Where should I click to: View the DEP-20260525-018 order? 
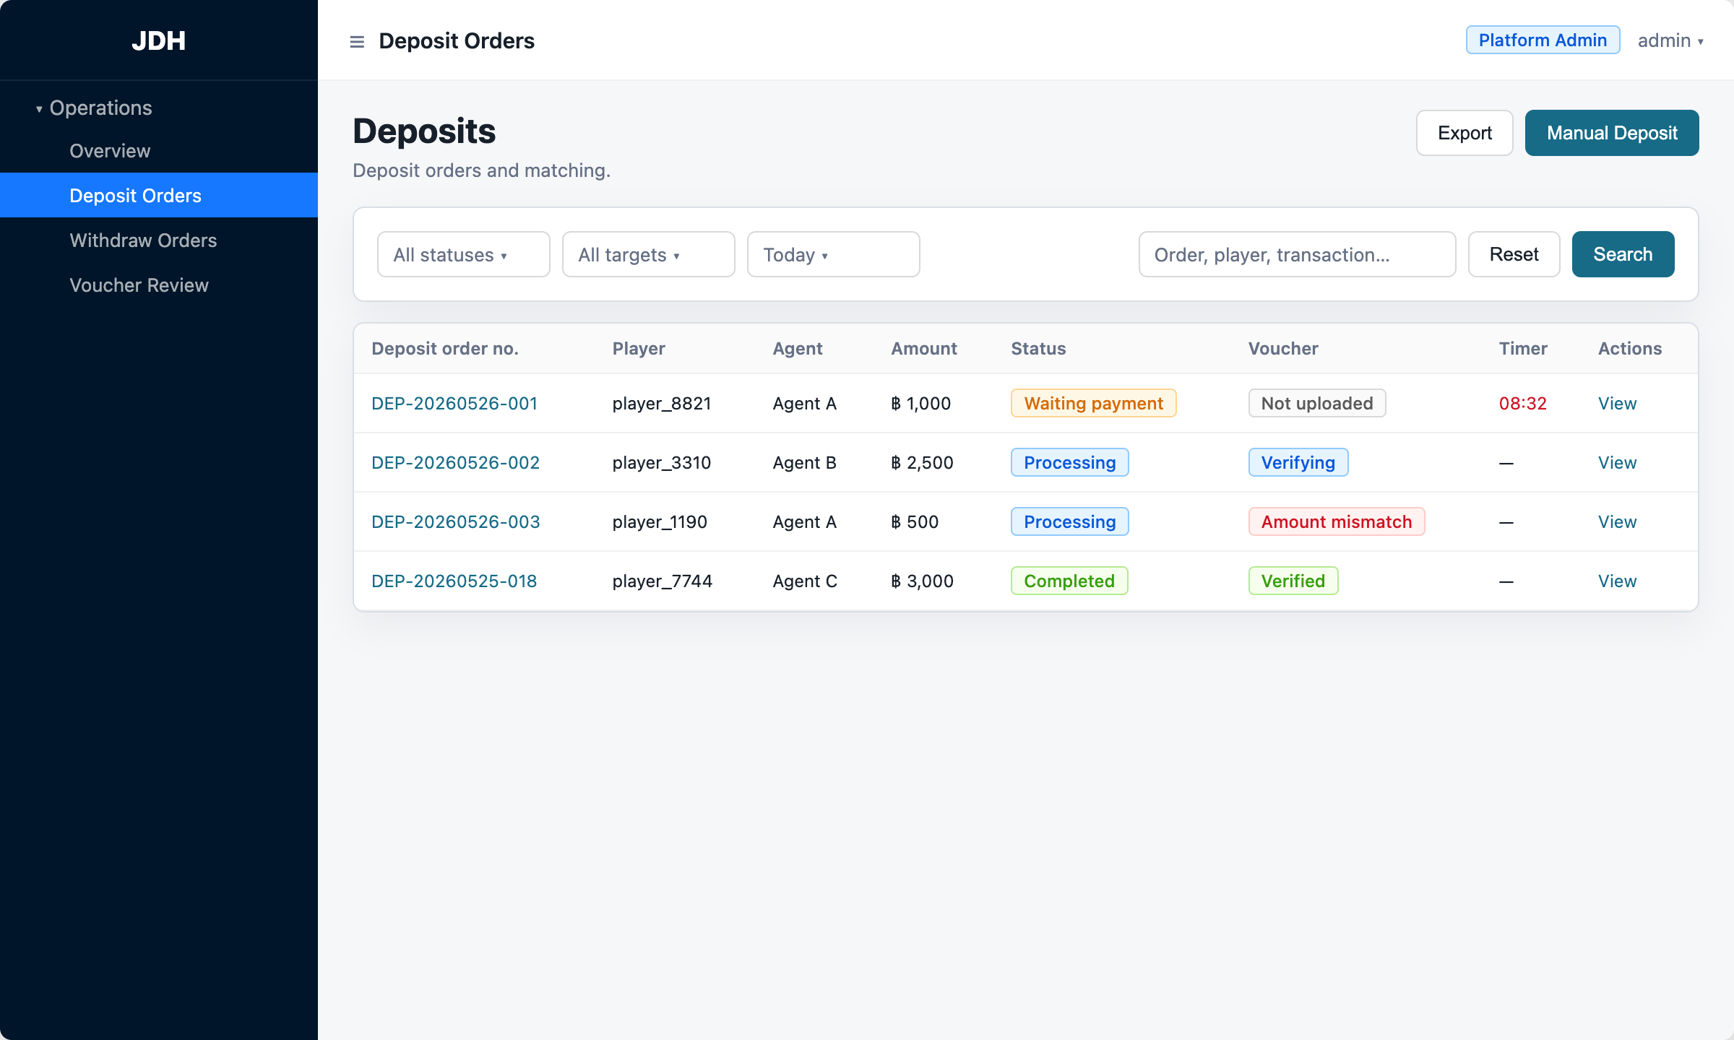coord(1617,581)
